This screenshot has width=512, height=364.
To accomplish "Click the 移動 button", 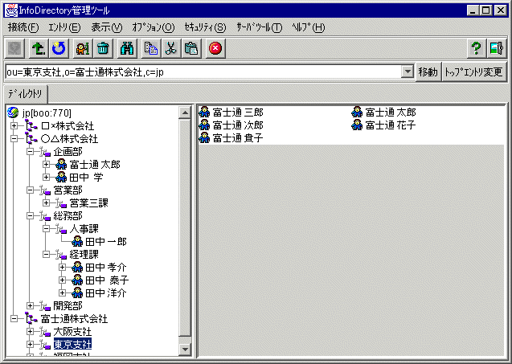I will 428,72.
